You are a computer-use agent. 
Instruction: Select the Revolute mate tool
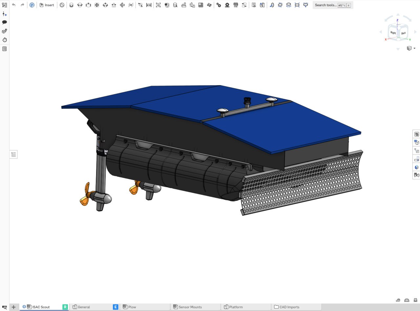80,5
